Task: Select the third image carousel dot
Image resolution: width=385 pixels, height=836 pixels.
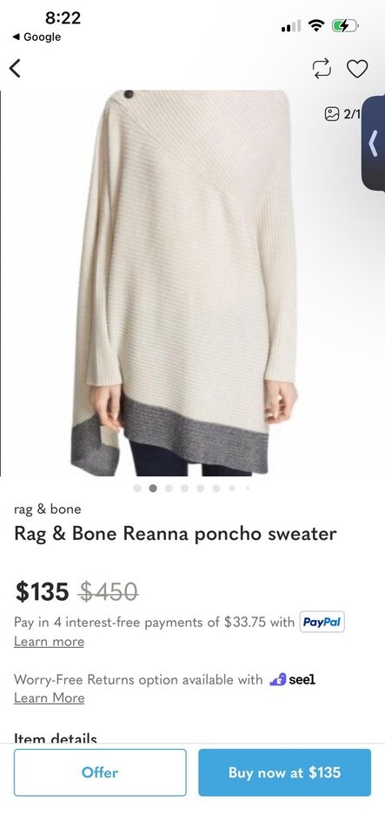Action: (169, 488)
